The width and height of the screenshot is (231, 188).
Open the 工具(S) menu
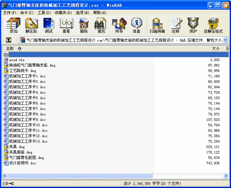pyautogui.click(x=44, y=13)
